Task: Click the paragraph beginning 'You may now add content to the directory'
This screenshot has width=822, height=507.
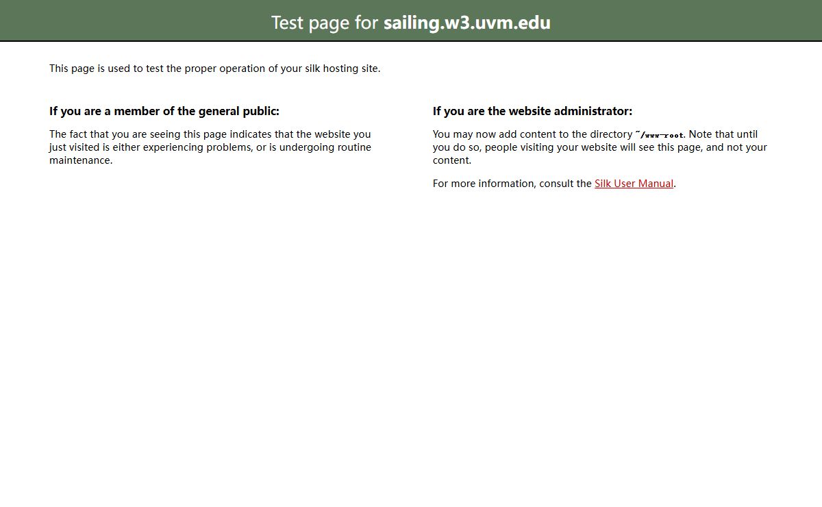Action: pyautogui.click(x=600, y=147)
